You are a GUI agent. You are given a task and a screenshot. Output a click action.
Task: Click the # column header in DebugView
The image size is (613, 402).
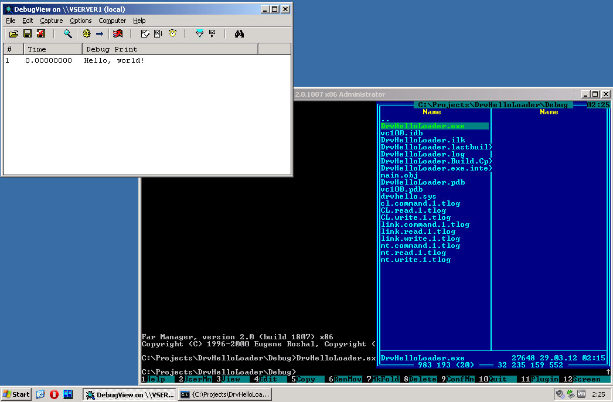click(13, 49)
